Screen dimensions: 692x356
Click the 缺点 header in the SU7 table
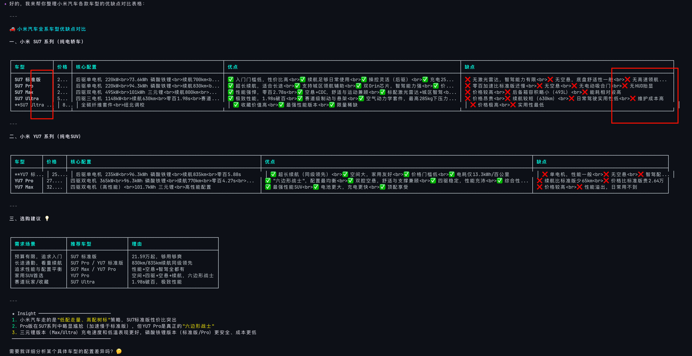(470, 67)
